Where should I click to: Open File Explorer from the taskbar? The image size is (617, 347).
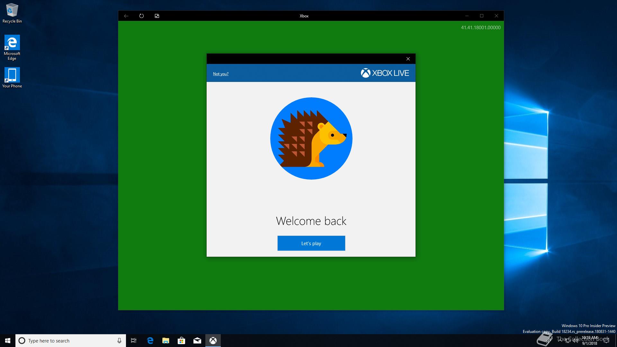click(x=166, y=341)
